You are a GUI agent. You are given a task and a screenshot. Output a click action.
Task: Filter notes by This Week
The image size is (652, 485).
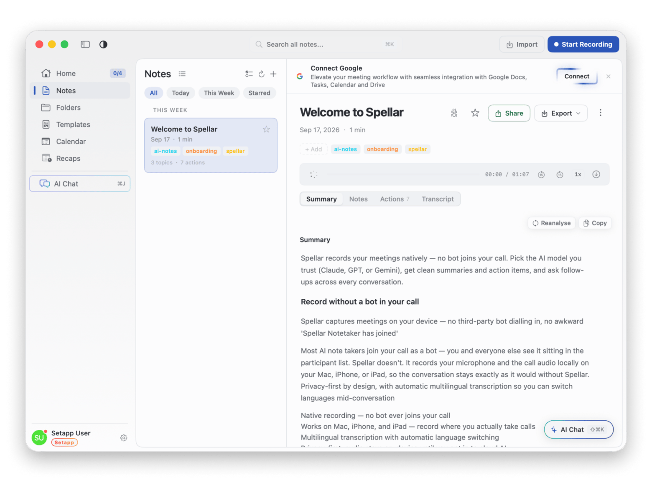coord(219,93)
